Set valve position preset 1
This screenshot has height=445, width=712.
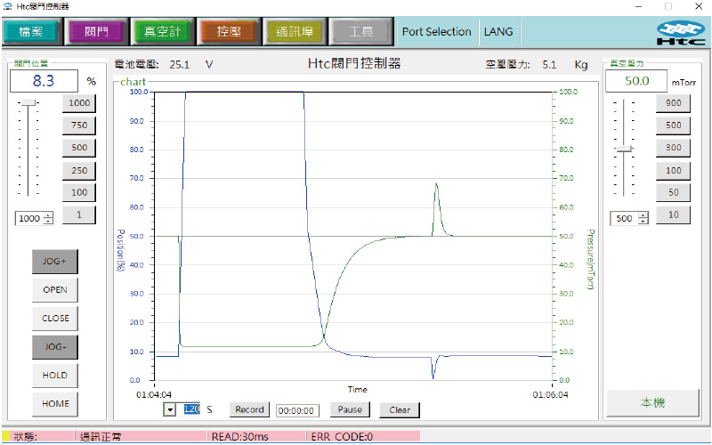(79, 214)
